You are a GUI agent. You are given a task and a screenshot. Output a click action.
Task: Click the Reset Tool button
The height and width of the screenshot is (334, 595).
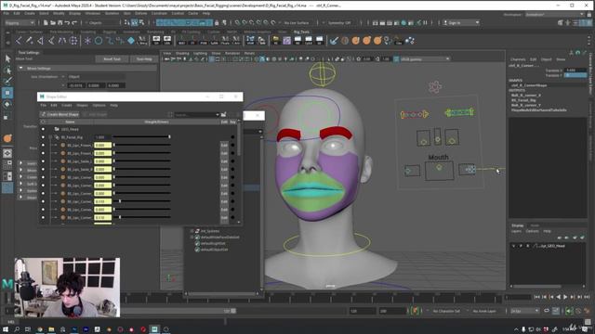click(112, 59)
